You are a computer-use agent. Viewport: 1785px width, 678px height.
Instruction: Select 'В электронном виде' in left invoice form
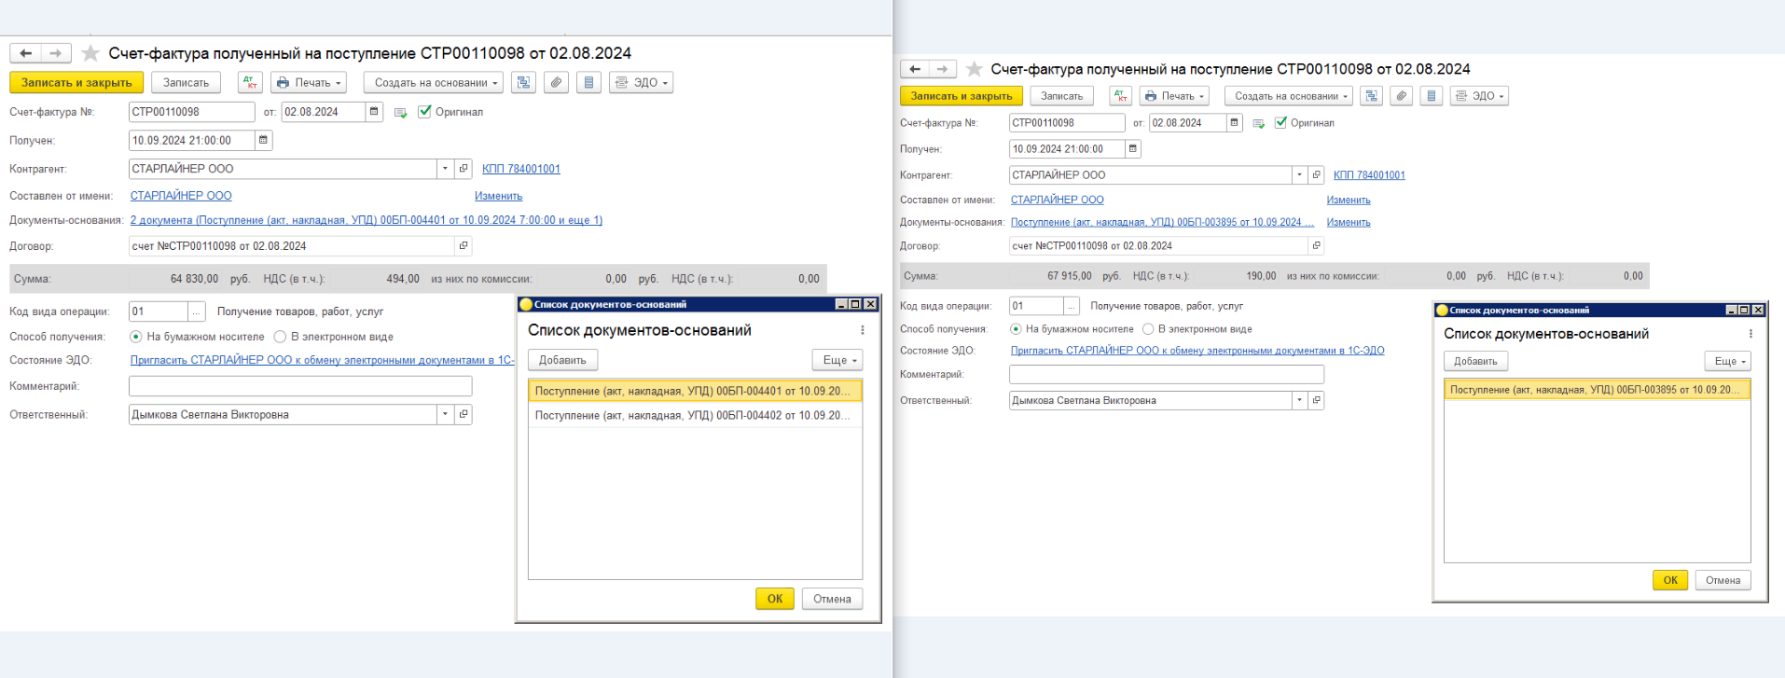(x=280, y=337)
